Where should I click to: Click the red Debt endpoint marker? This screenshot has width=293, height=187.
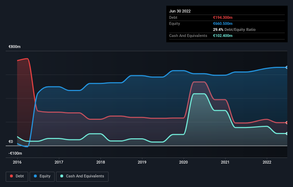point(287,123)
